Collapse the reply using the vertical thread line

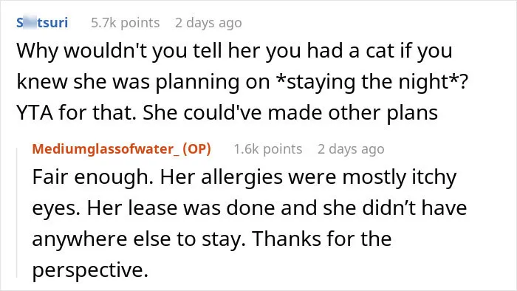tap(17, 213)
